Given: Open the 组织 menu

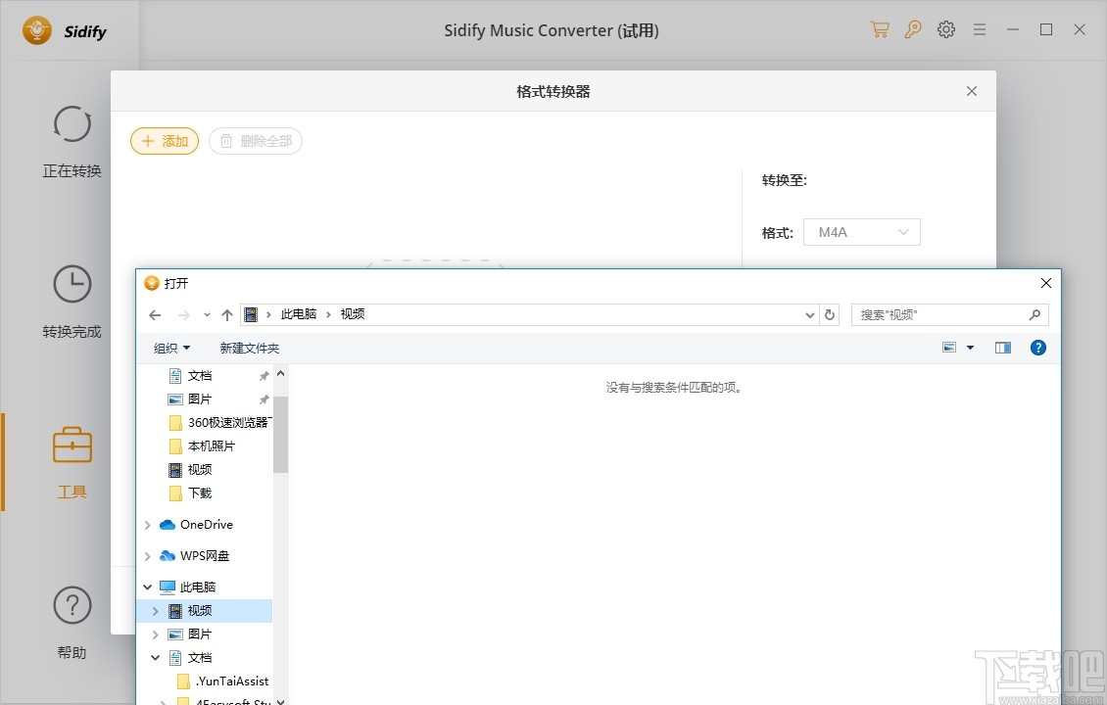Looking at the screenshot, I should pyautogui.click(x=171, y=347).
